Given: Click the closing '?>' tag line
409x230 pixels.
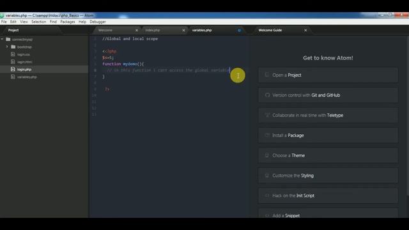Looking at the screenshot, I should [107, 89].
